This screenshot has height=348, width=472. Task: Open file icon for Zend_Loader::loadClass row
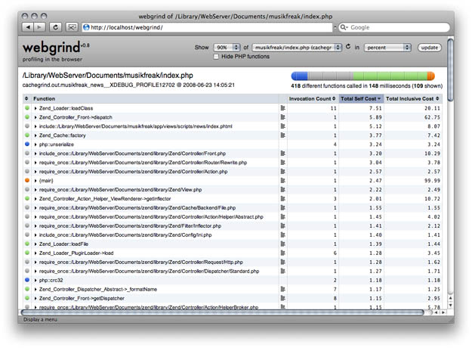point(283,108)
